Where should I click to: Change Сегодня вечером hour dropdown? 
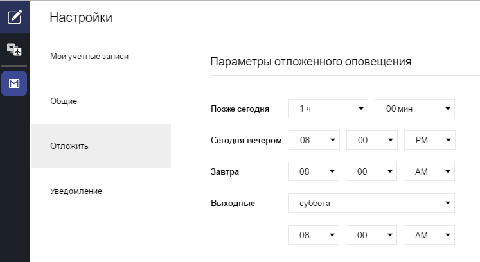(x=314, y=140)
